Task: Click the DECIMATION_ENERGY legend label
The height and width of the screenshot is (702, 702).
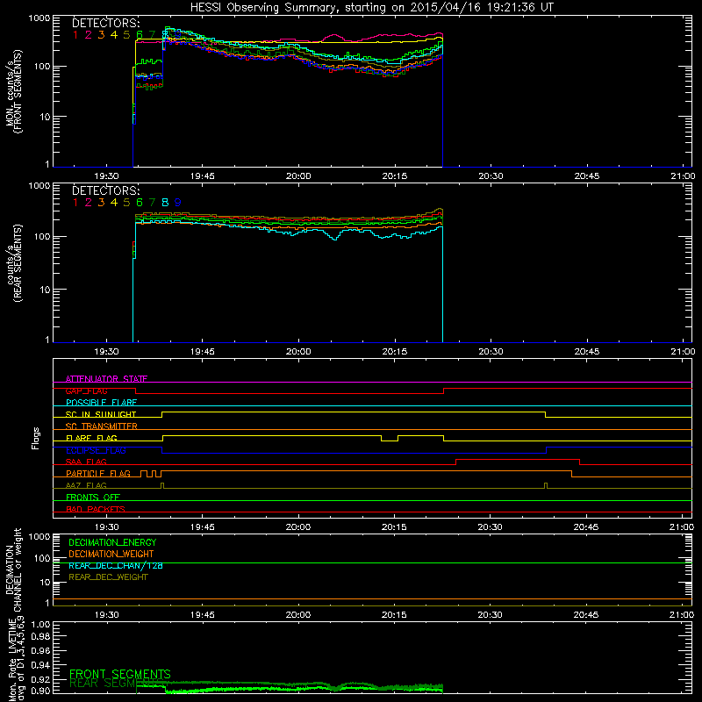Action: [112, 542]
